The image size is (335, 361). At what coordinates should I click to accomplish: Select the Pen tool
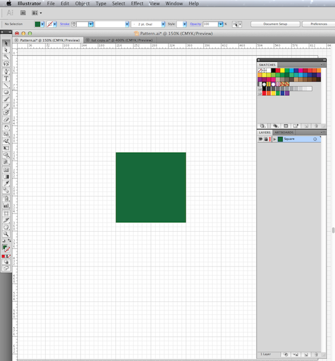coord(6,71)
